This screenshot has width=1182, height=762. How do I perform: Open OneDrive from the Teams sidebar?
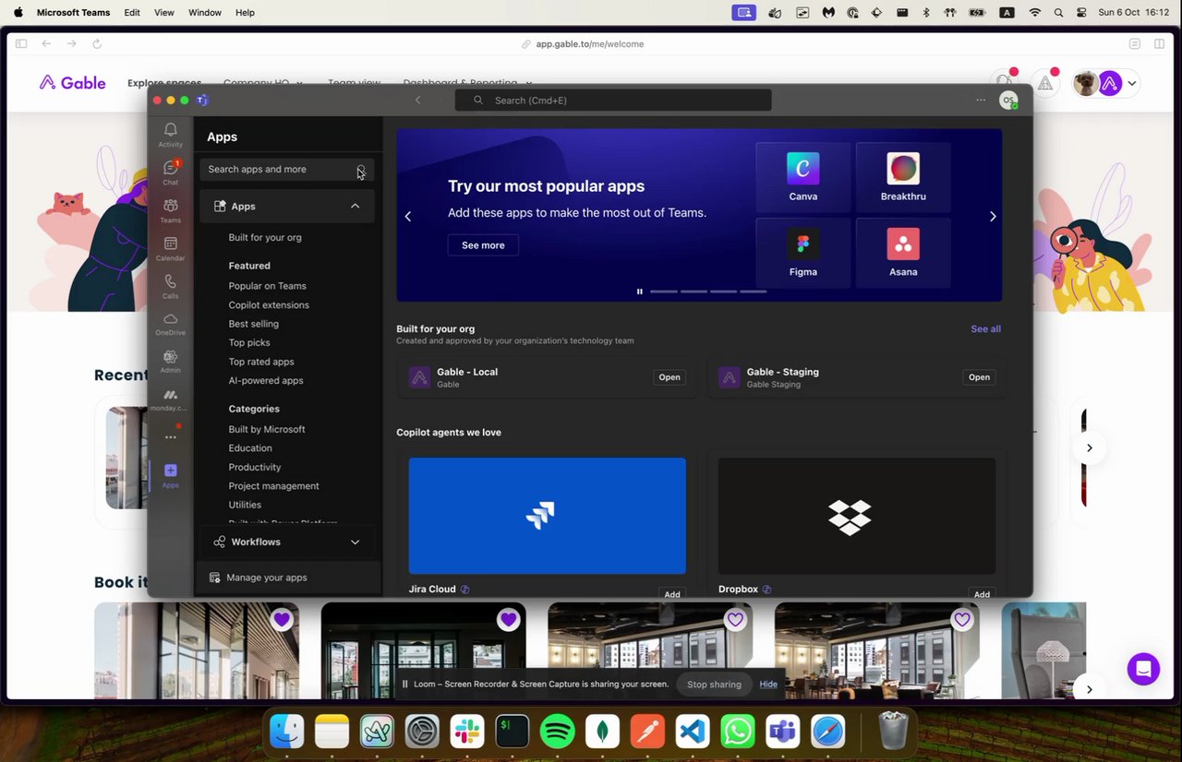click(170, 324)
